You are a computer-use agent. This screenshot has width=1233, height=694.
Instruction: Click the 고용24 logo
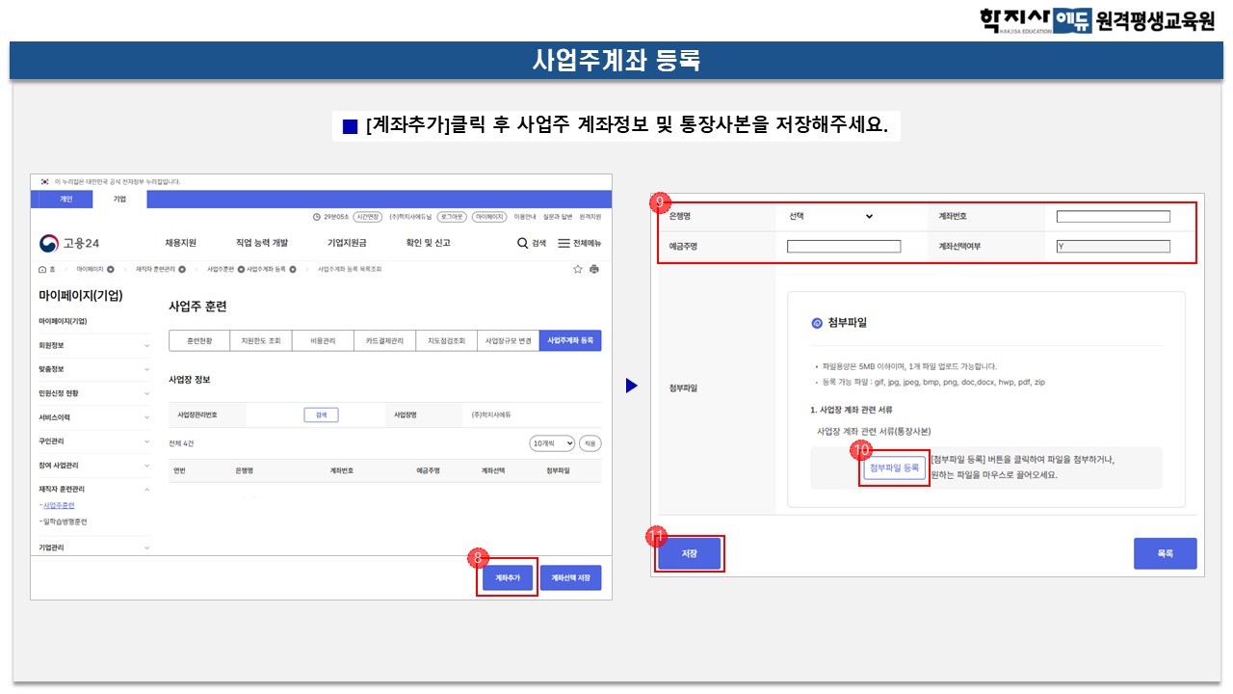pyautogui.click(x=69, y=243)
